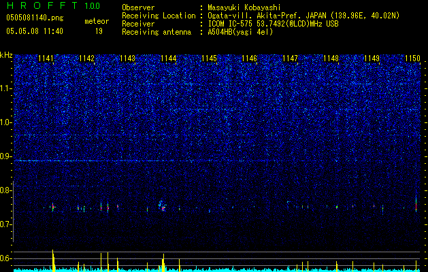Click the 0.6 kHz frequency label
428x272 pixels.
click(5, 258)
